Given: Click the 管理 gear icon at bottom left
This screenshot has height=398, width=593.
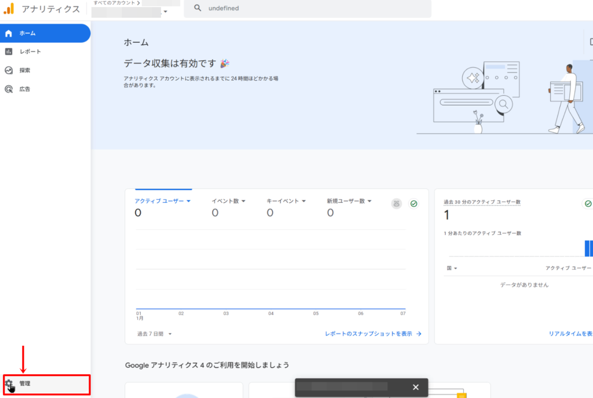Looking at the screenshot, I should pyautogui.click(x=10, y=384).
